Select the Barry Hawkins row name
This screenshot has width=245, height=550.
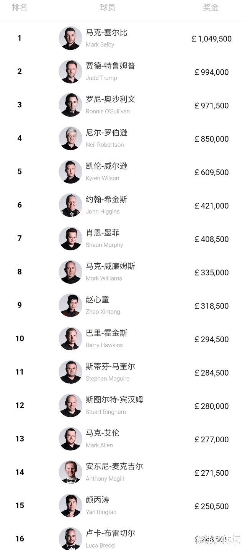click(x=104, y=345)
